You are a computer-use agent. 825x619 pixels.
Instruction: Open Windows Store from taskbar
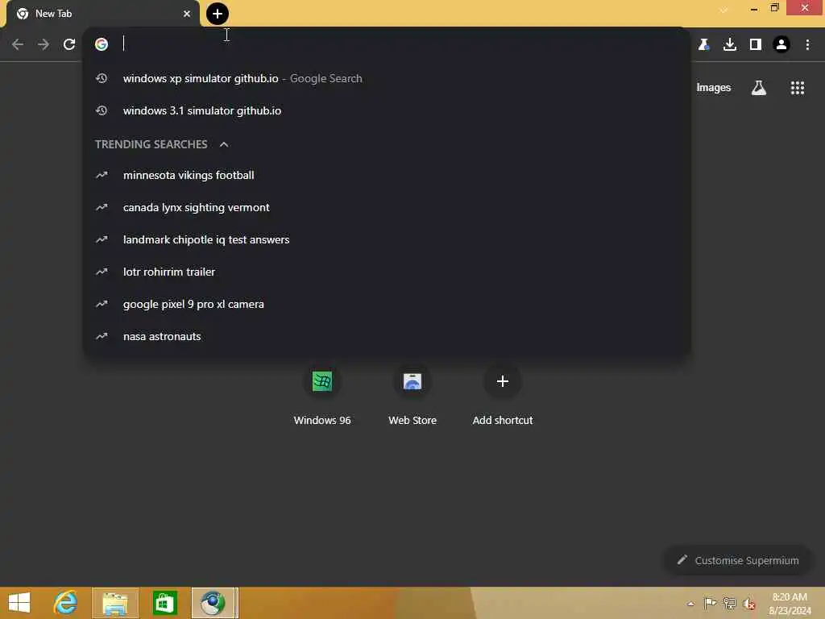(164, 603)
